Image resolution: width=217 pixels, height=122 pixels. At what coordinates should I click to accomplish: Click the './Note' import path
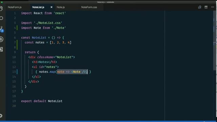[59, 28]
